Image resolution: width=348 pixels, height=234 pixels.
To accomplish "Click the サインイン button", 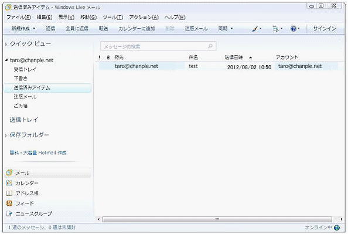I will (x=324, y=29).
